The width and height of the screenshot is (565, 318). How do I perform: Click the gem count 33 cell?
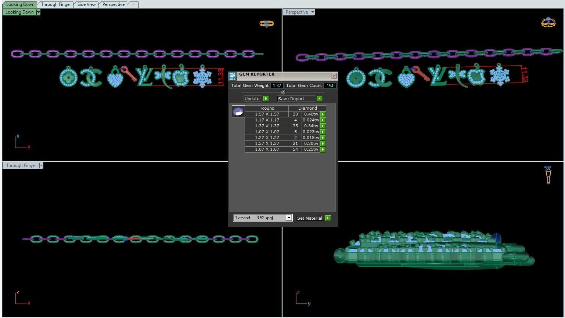coord(295,114)
